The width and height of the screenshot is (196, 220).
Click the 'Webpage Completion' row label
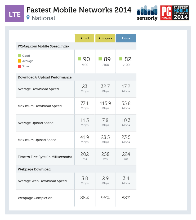(35, 198)
